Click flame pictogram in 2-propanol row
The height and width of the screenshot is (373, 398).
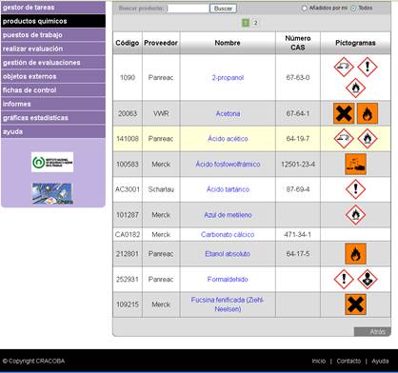(x=355, y=88)
